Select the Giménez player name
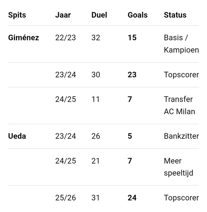 [x=24, y=38]
